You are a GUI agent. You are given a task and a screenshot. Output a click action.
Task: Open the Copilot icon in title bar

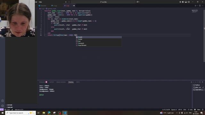click(x=137, y=2)
